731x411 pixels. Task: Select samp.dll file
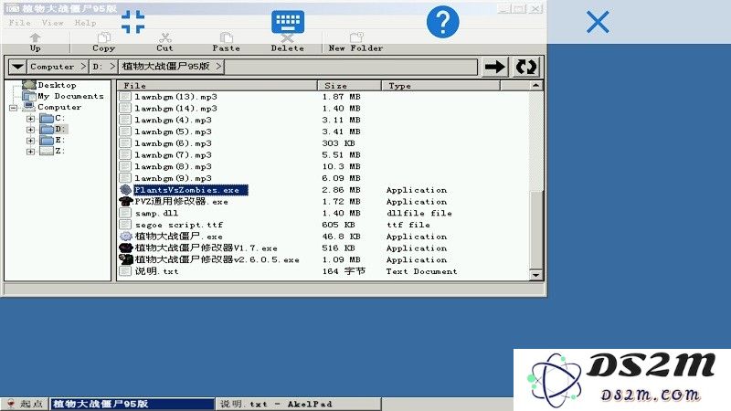(156, 213)
